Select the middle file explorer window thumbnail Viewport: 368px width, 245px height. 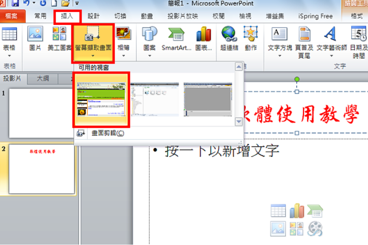(x=155, y=99)
